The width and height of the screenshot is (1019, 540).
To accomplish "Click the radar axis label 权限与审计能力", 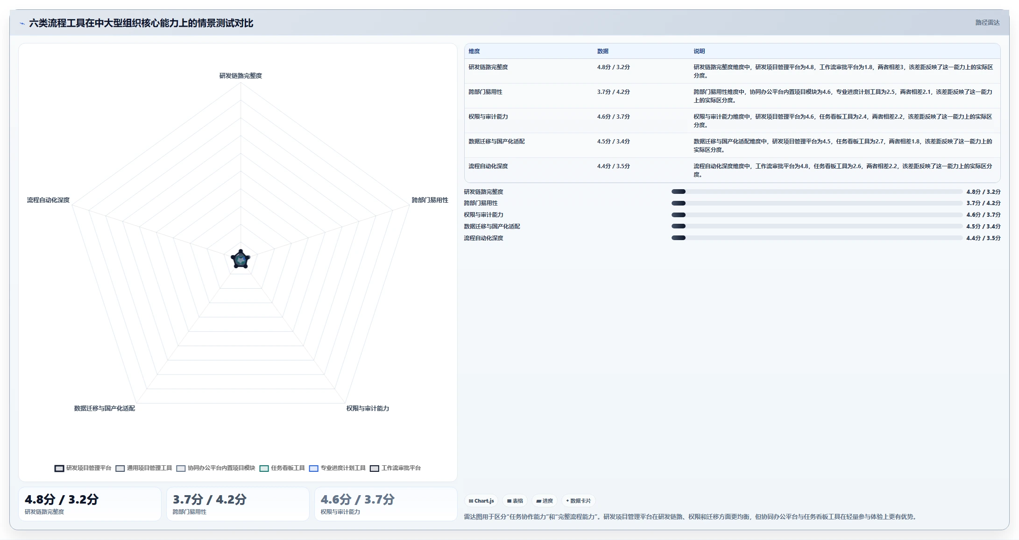I will (x=368, y=408).
